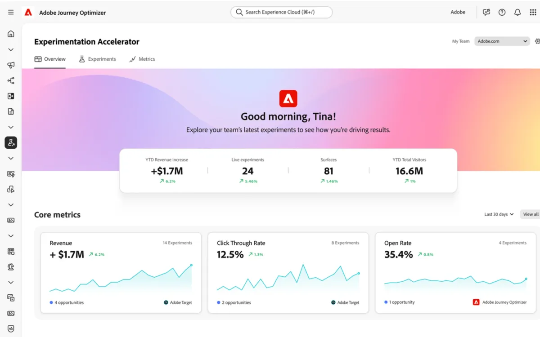Select the highlighted Experiments flask icon

[10, 142]
